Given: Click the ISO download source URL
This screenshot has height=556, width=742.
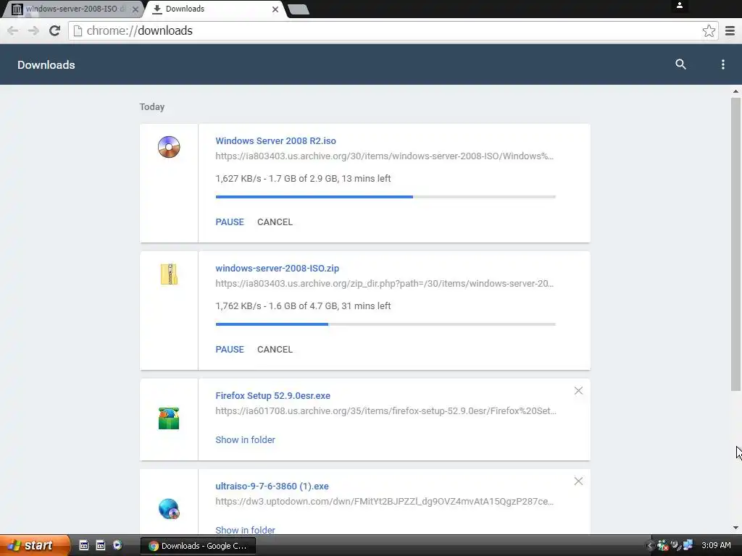Looking at the screenshot, I should pos(384,156).
